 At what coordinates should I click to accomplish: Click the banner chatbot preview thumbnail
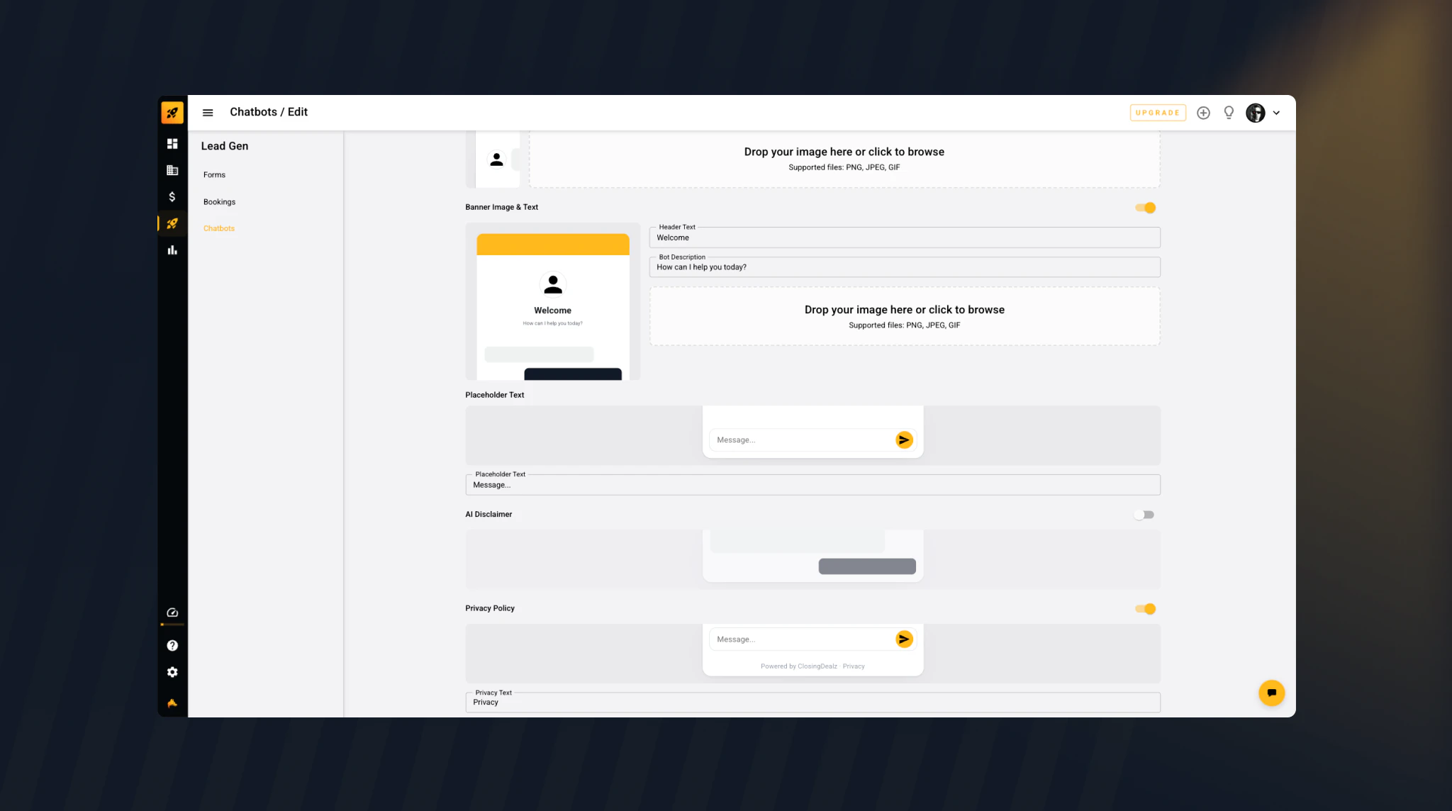point(553,302)
